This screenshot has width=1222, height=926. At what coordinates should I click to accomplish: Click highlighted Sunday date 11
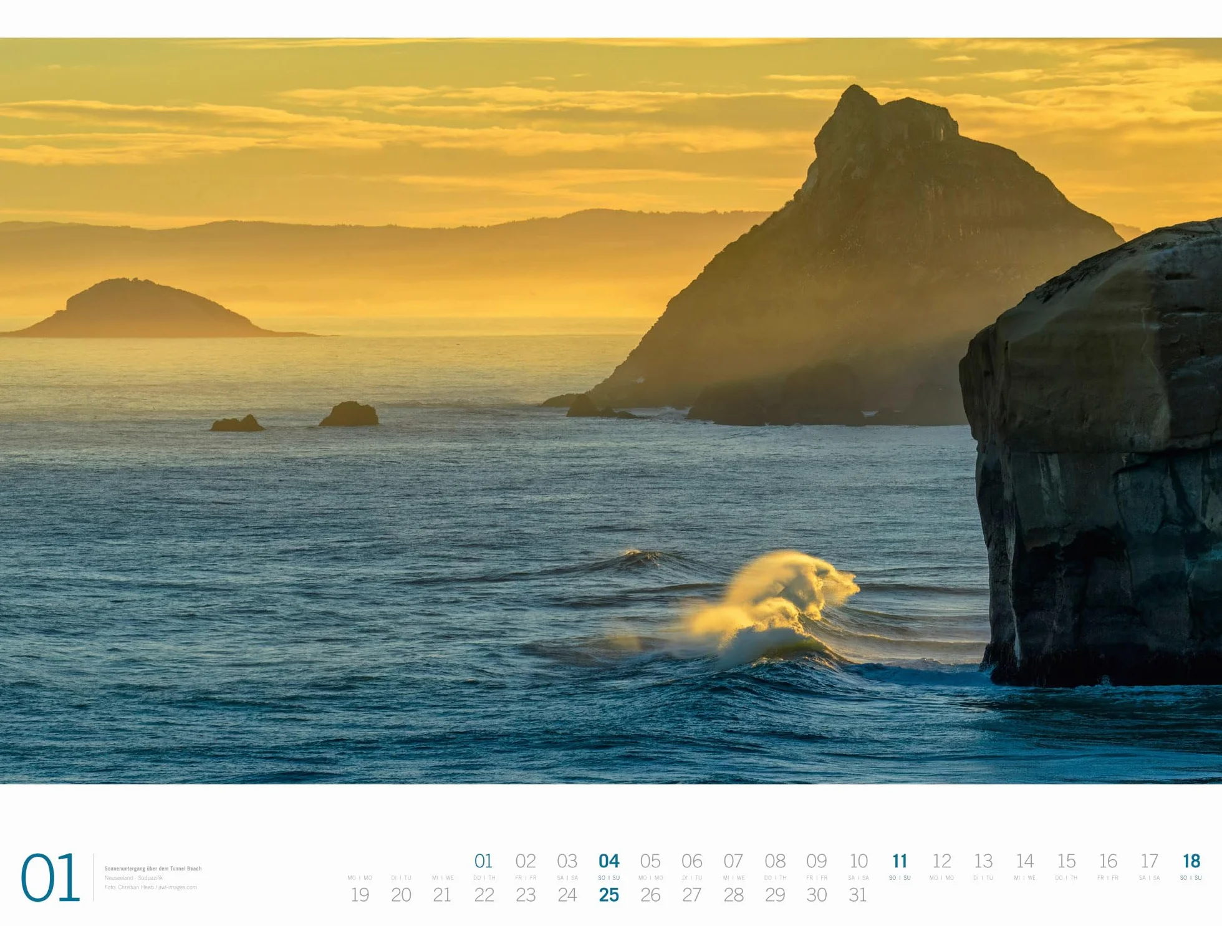(x=900, y=861)
